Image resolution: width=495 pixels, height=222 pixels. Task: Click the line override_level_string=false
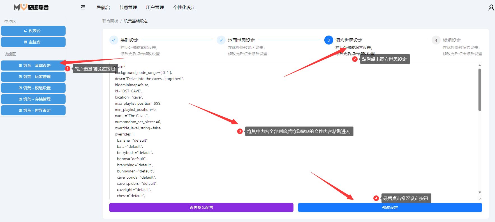point(138,128)
